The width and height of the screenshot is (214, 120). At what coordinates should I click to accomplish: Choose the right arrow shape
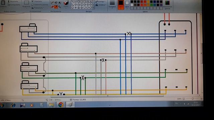85,5
